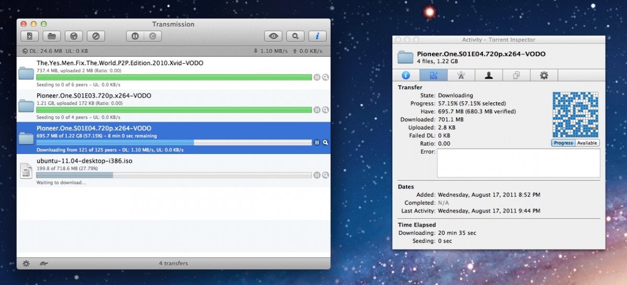
Task: Pause Pioneer.One.S01E03 torrent
Action: [x=317, y=110]
